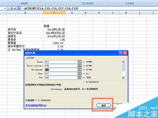158x118 pixels.
Task: Click the argument list scroll up arrow
Action: pyautogui.click(x=123, y=62)
